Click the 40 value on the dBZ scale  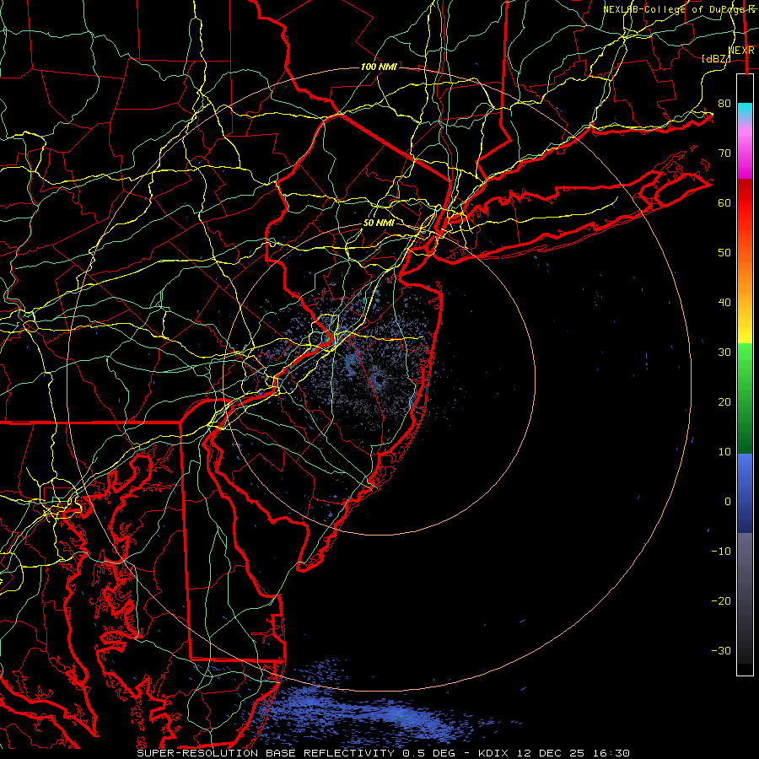[x=724, y=302]
